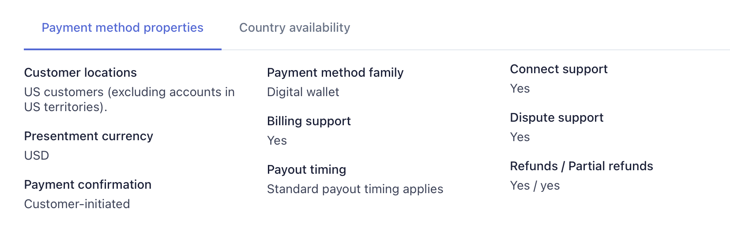730x239 pixels.
Task: Click Standard payout timing applies text
Action: pyautogui.click(x=355, y=189)
